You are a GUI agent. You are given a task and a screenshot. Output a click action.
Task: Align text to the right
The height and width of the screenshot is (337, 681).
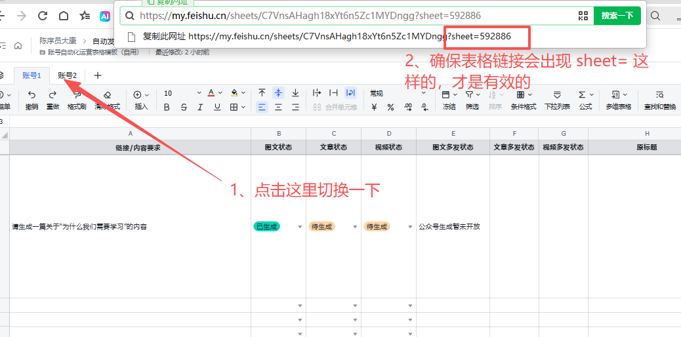(x=295, y=108)
